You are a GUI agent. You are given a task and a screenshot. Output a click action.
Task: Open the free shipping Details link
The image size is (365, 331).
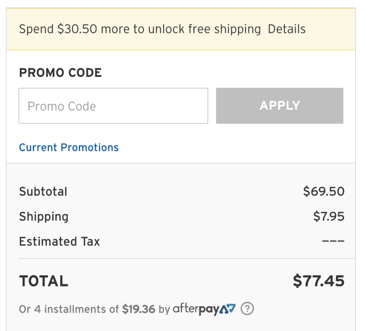286,29
